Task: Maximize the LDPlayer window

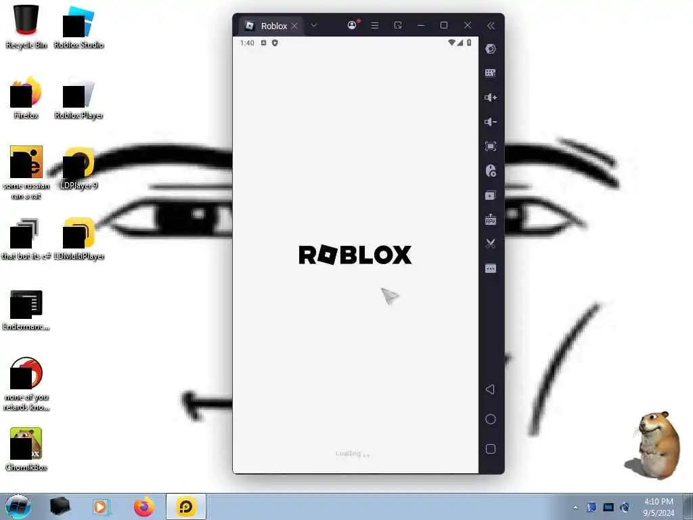Action: [x=444, y=25]
